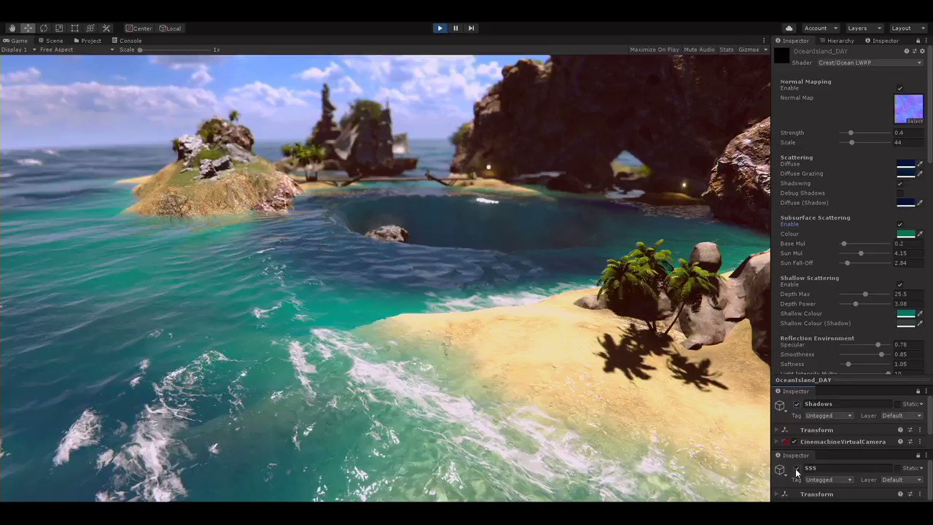Switch to the Project tab
This screenshot has height=525, width=933.
[87, 41]
